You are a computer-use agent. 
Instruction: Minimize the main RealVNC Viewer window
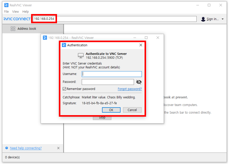coord(198,5)
